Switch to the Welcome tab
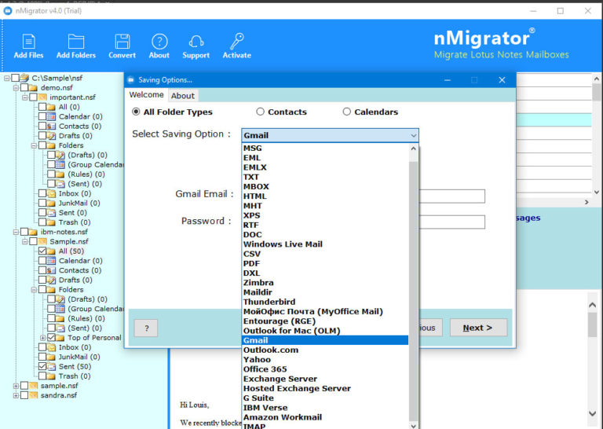Screen dimensions: 603x429 click(x=146, y=94)
